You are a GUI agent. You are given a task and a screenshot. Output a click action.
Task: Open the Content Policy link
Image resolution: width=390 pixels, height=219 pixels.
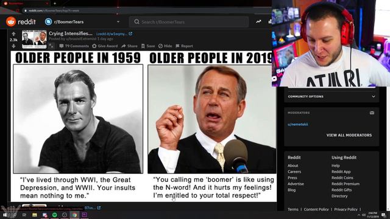pos(316,209)
